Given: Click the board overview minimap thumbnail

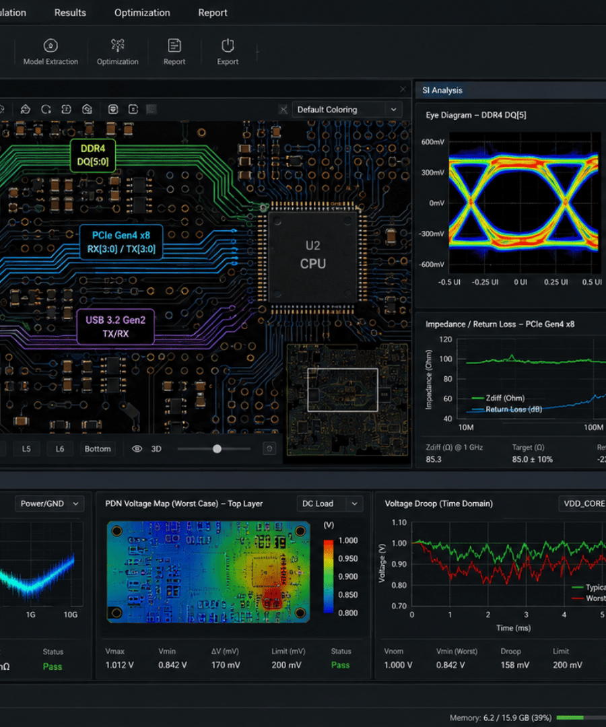Looking at the screenshot, I should pos(347,399).
